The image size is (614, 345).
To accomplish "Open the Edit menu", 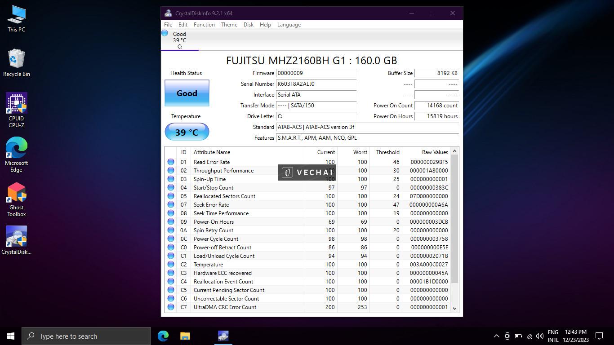I will 183,25.
